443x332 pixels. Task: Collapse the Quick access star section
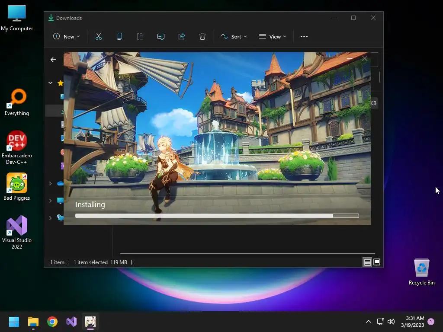coord(50,83)
